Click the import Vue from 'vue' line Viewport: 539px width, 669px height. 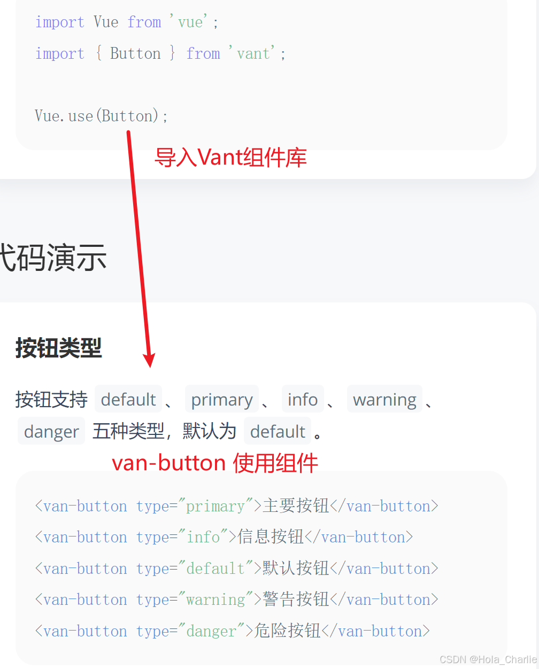(127, 22)
